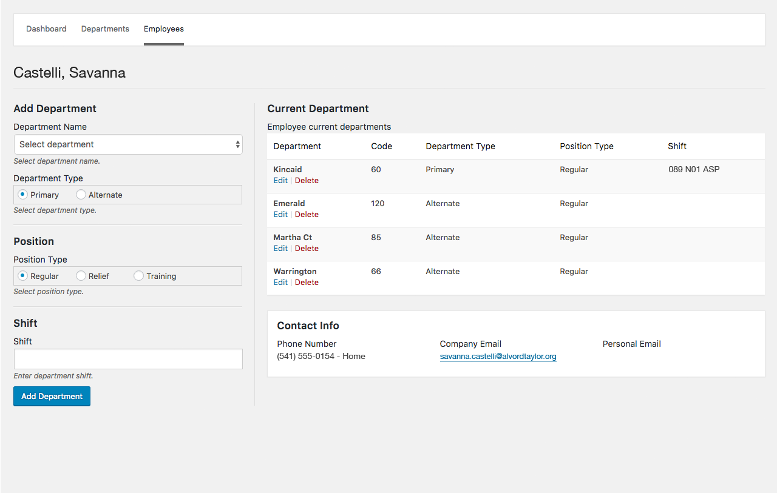Choose the Relief position type
The height and width of the screenshot is (493, 777).
(x=81, y=276)
